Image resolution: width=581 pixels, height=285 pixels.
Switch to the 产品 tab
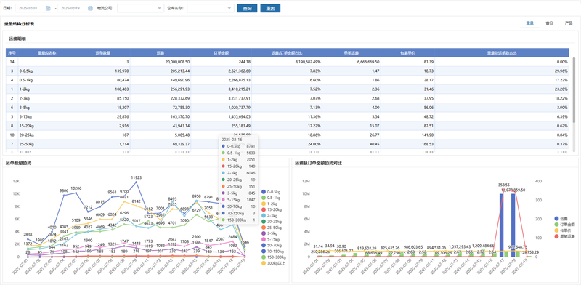click(x=569, y=23)
